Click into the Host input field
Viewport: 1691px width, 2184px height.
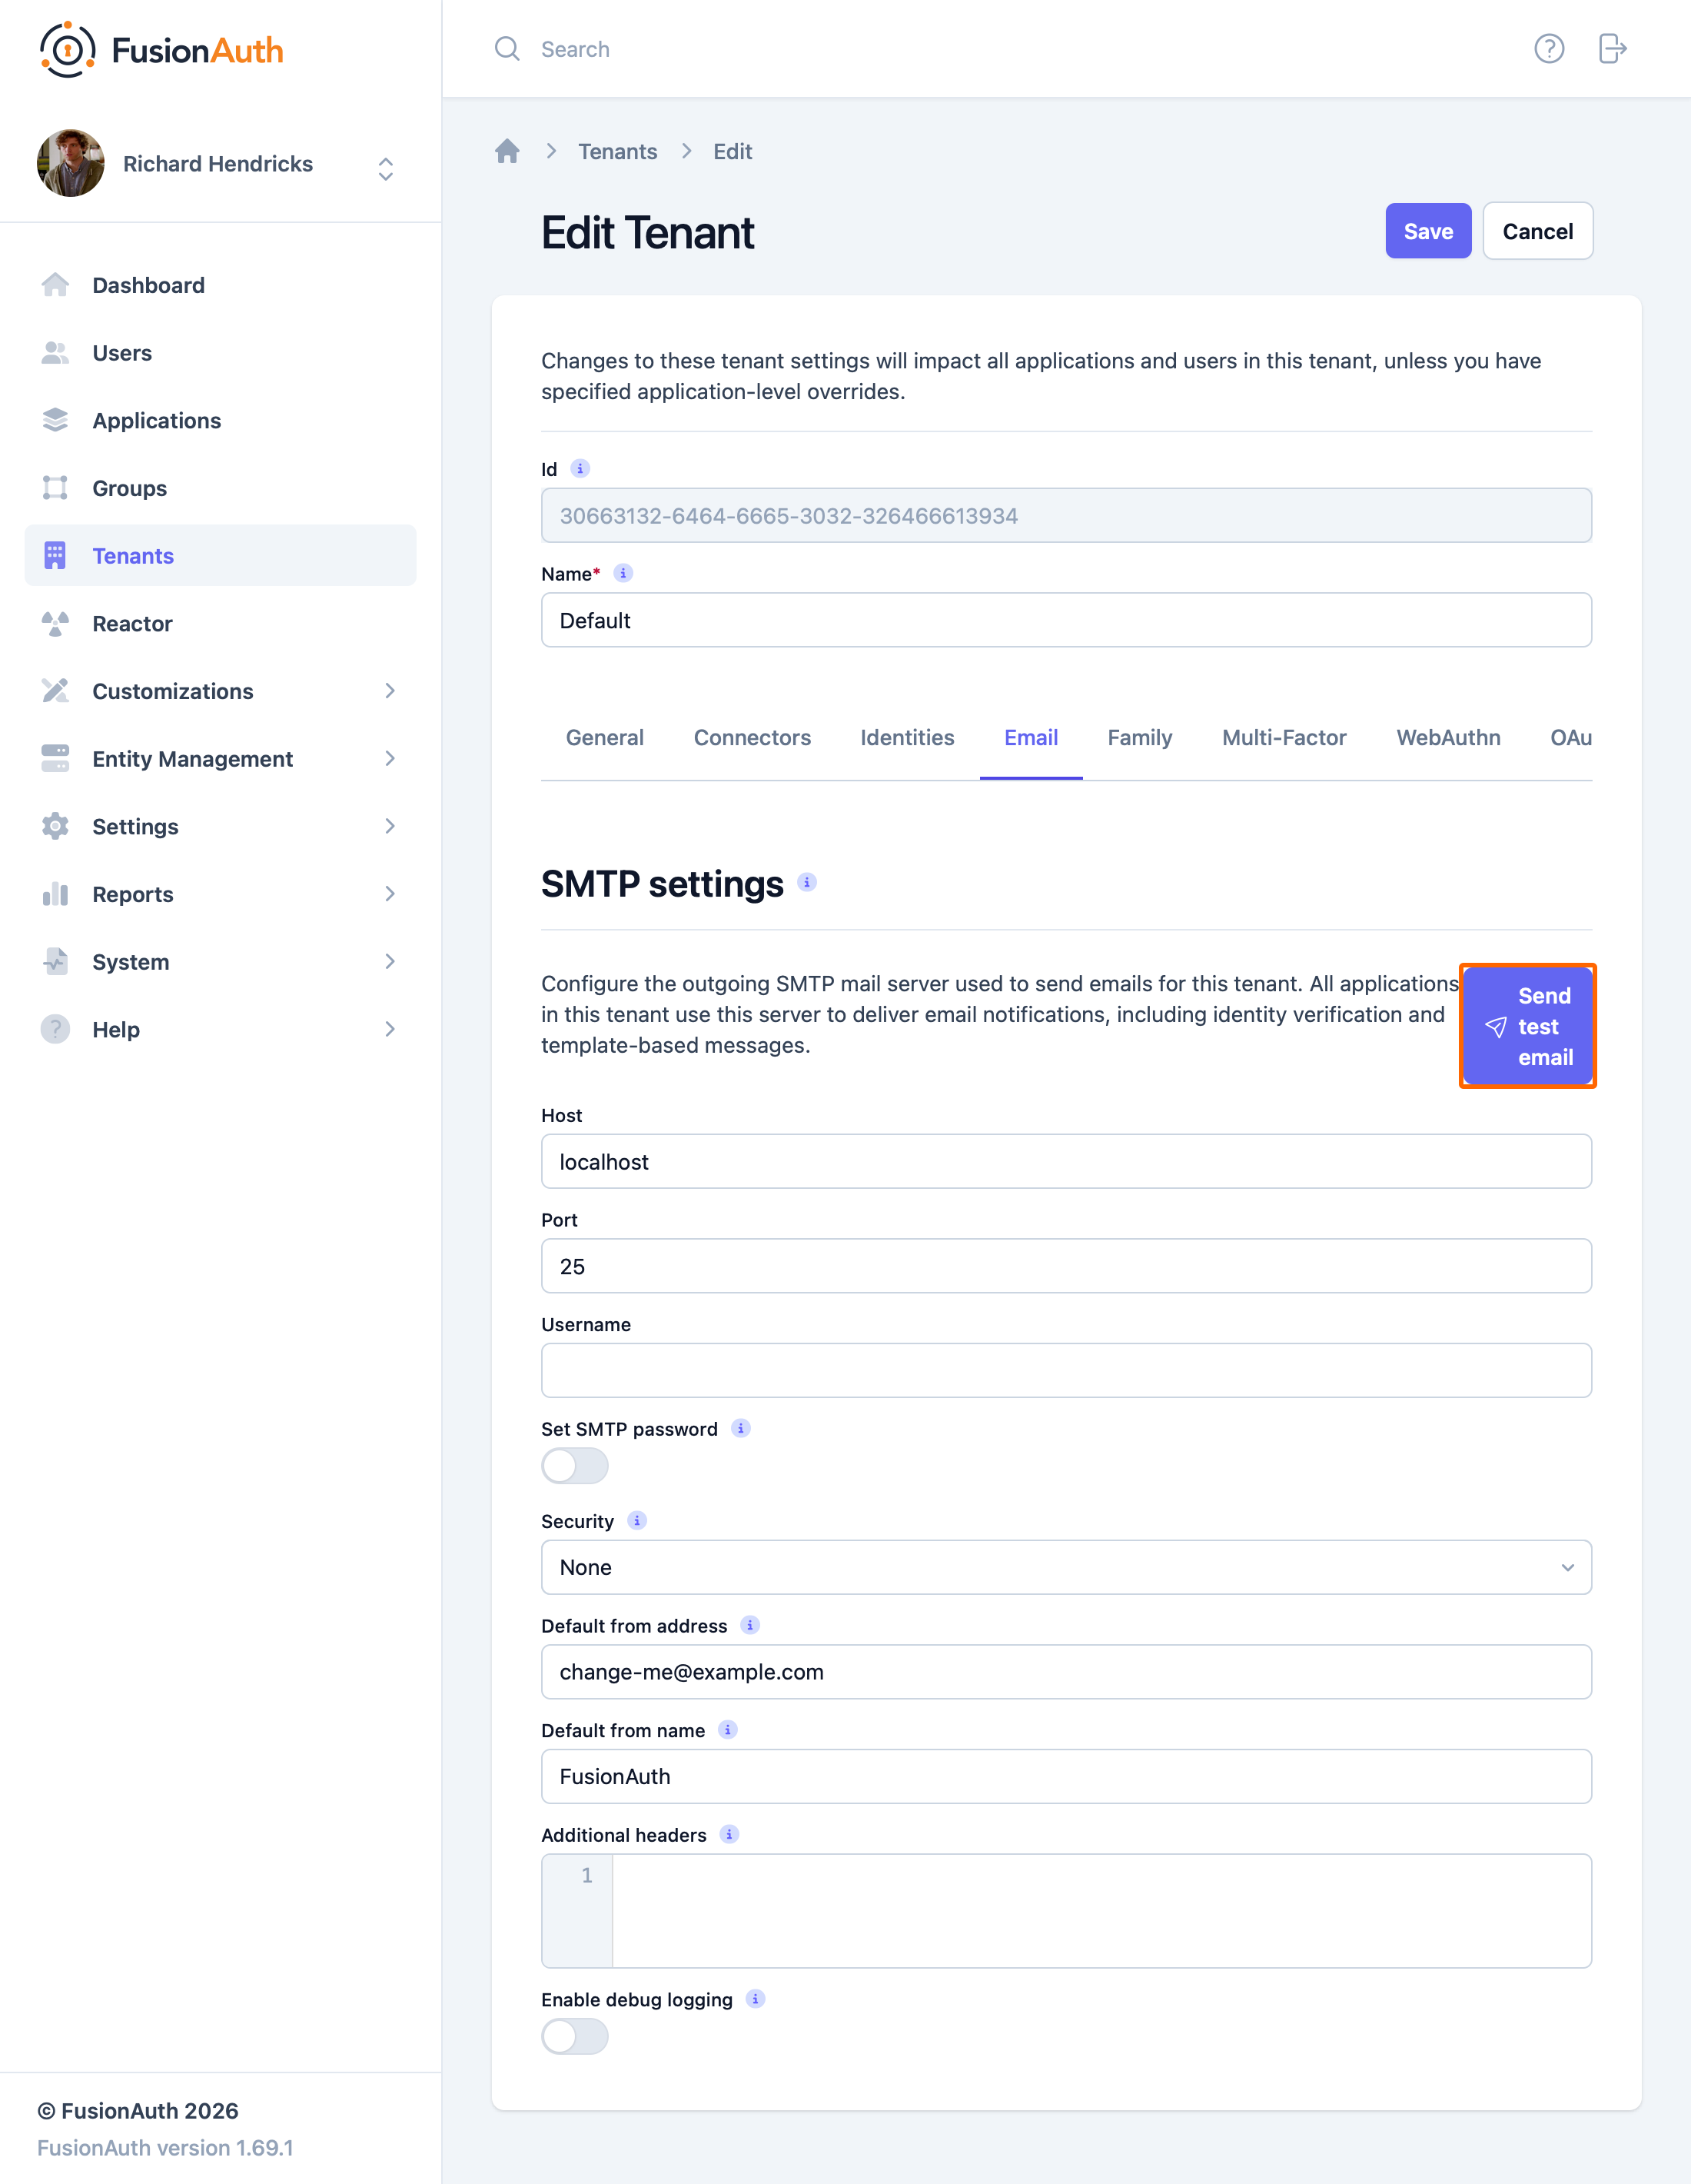(x=1066, y=1161)
